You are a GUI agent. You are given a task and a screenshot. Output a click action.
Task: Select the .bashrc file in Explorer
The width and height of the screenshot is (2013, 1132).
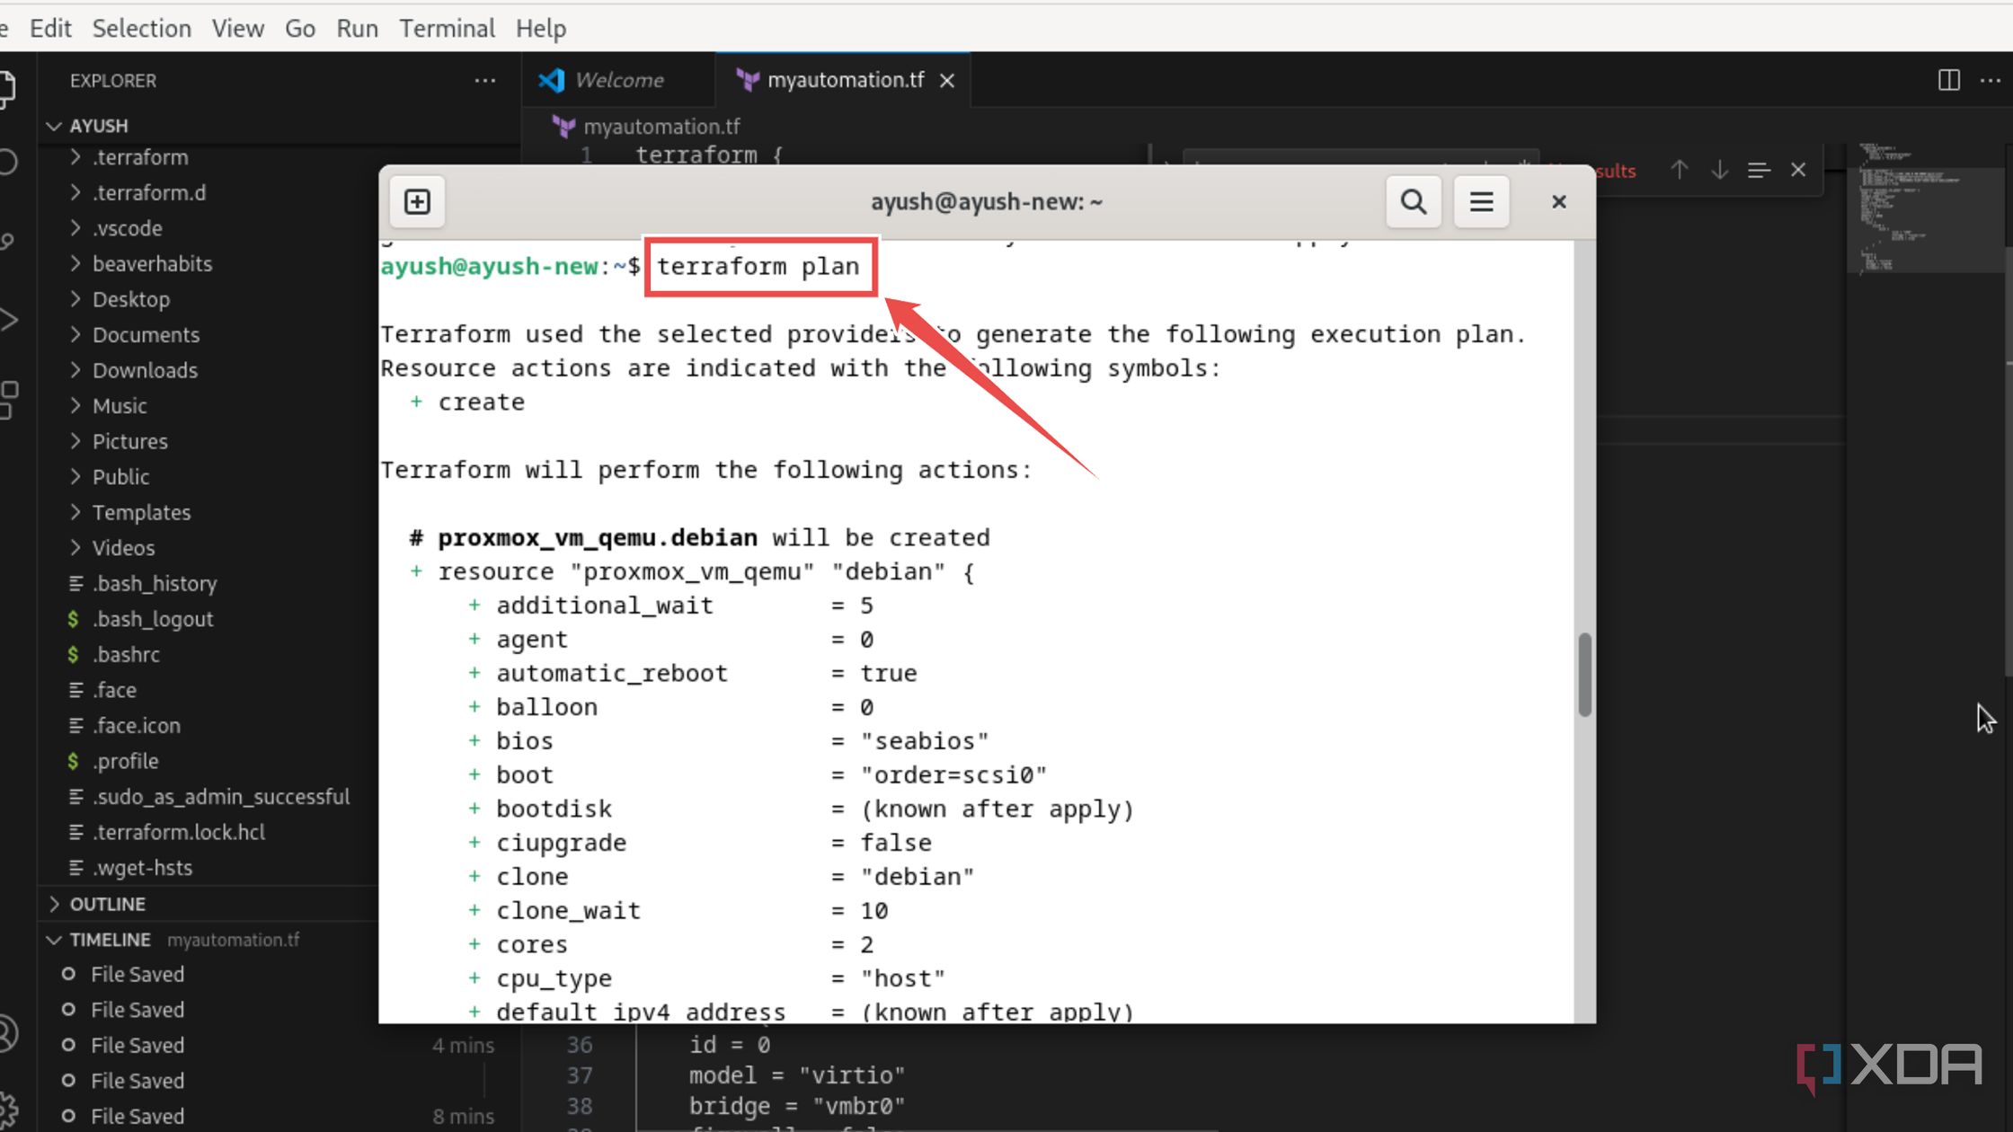click(127, 654)
